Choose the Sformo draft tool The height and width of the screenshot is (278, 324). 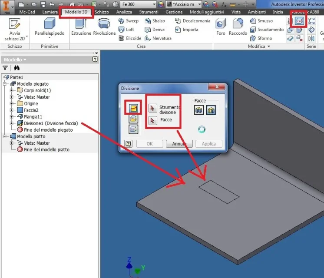[x=261, y=39]
